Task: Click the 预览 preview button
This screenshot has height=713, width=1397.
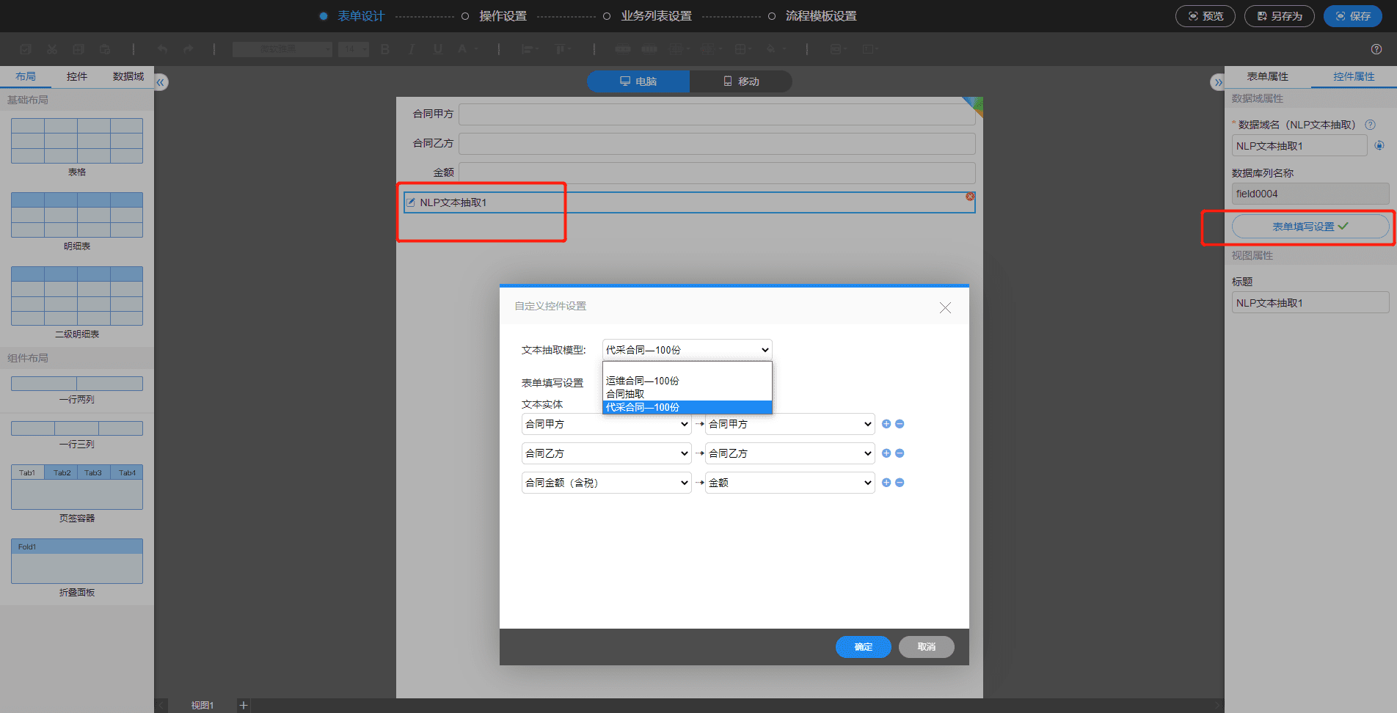Action: point(1205,16)
